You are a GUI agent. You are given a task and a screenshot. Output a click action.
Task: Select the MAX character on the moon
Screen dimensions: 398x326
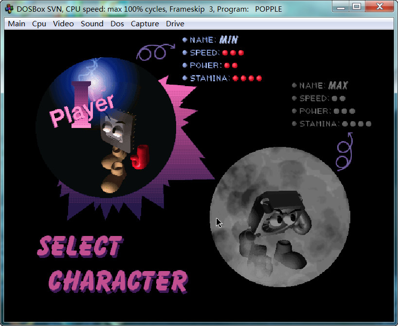click(280, 217)
